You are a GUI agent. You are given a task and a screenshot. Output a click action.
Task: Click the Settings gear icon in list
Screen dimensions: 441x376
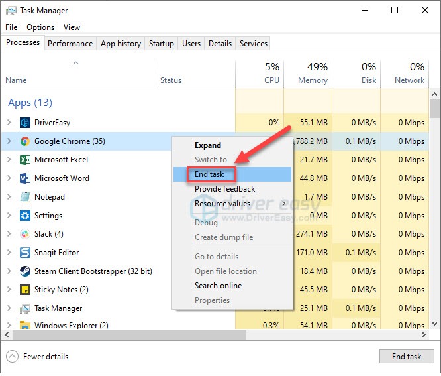pos(25,216)
